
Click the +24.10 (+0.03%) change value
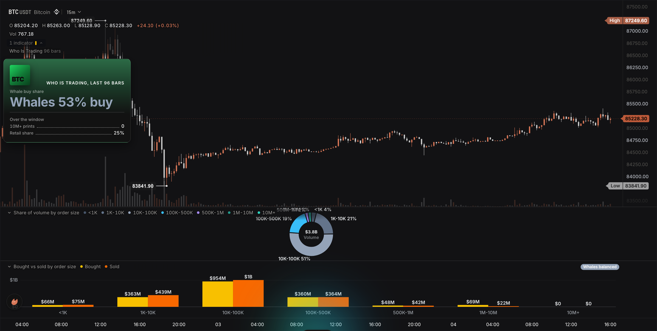[157, 25]
